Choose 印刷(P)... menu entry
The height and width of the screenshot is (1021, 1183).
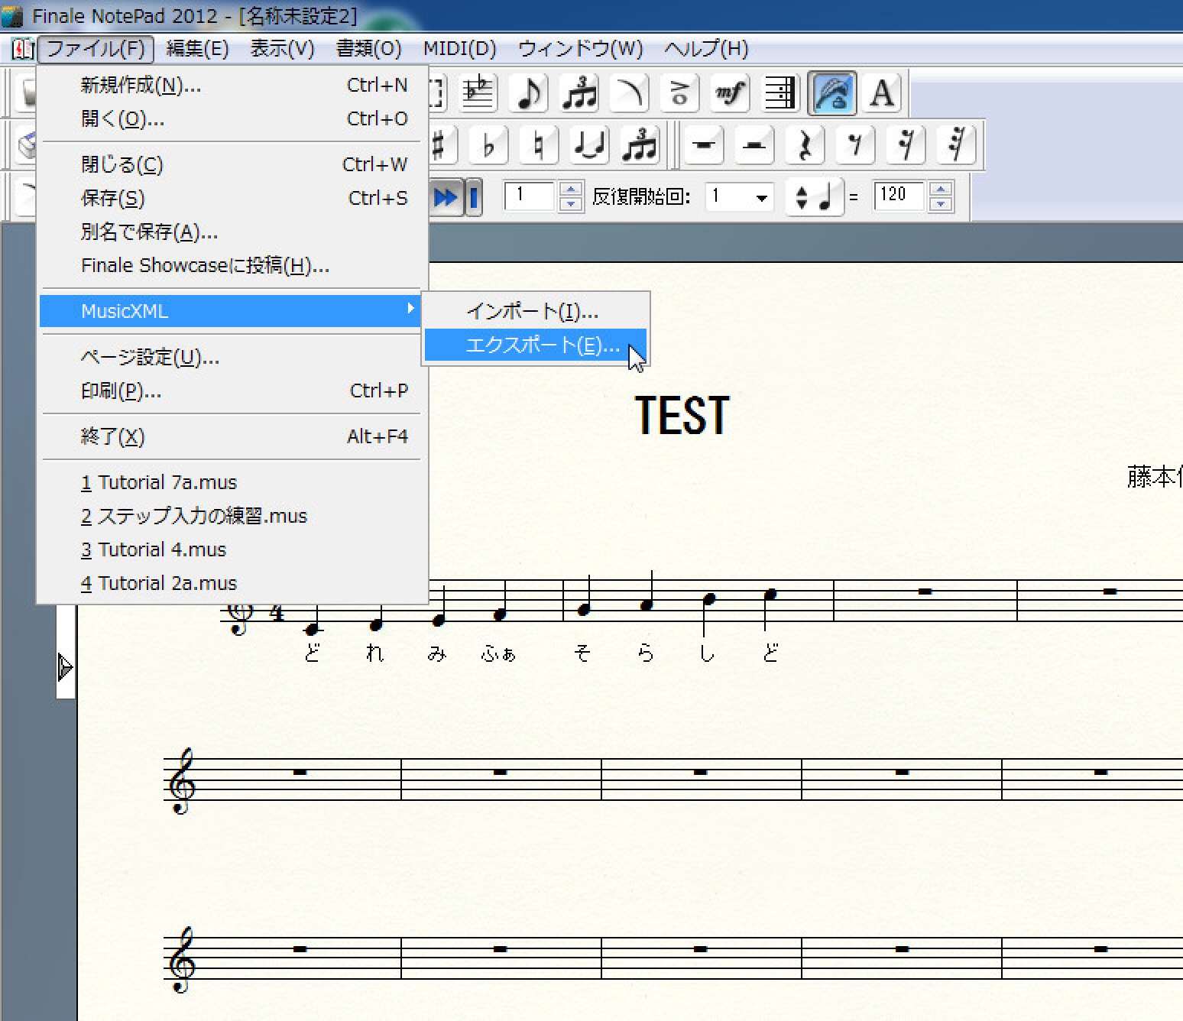[x=231, y=391]
